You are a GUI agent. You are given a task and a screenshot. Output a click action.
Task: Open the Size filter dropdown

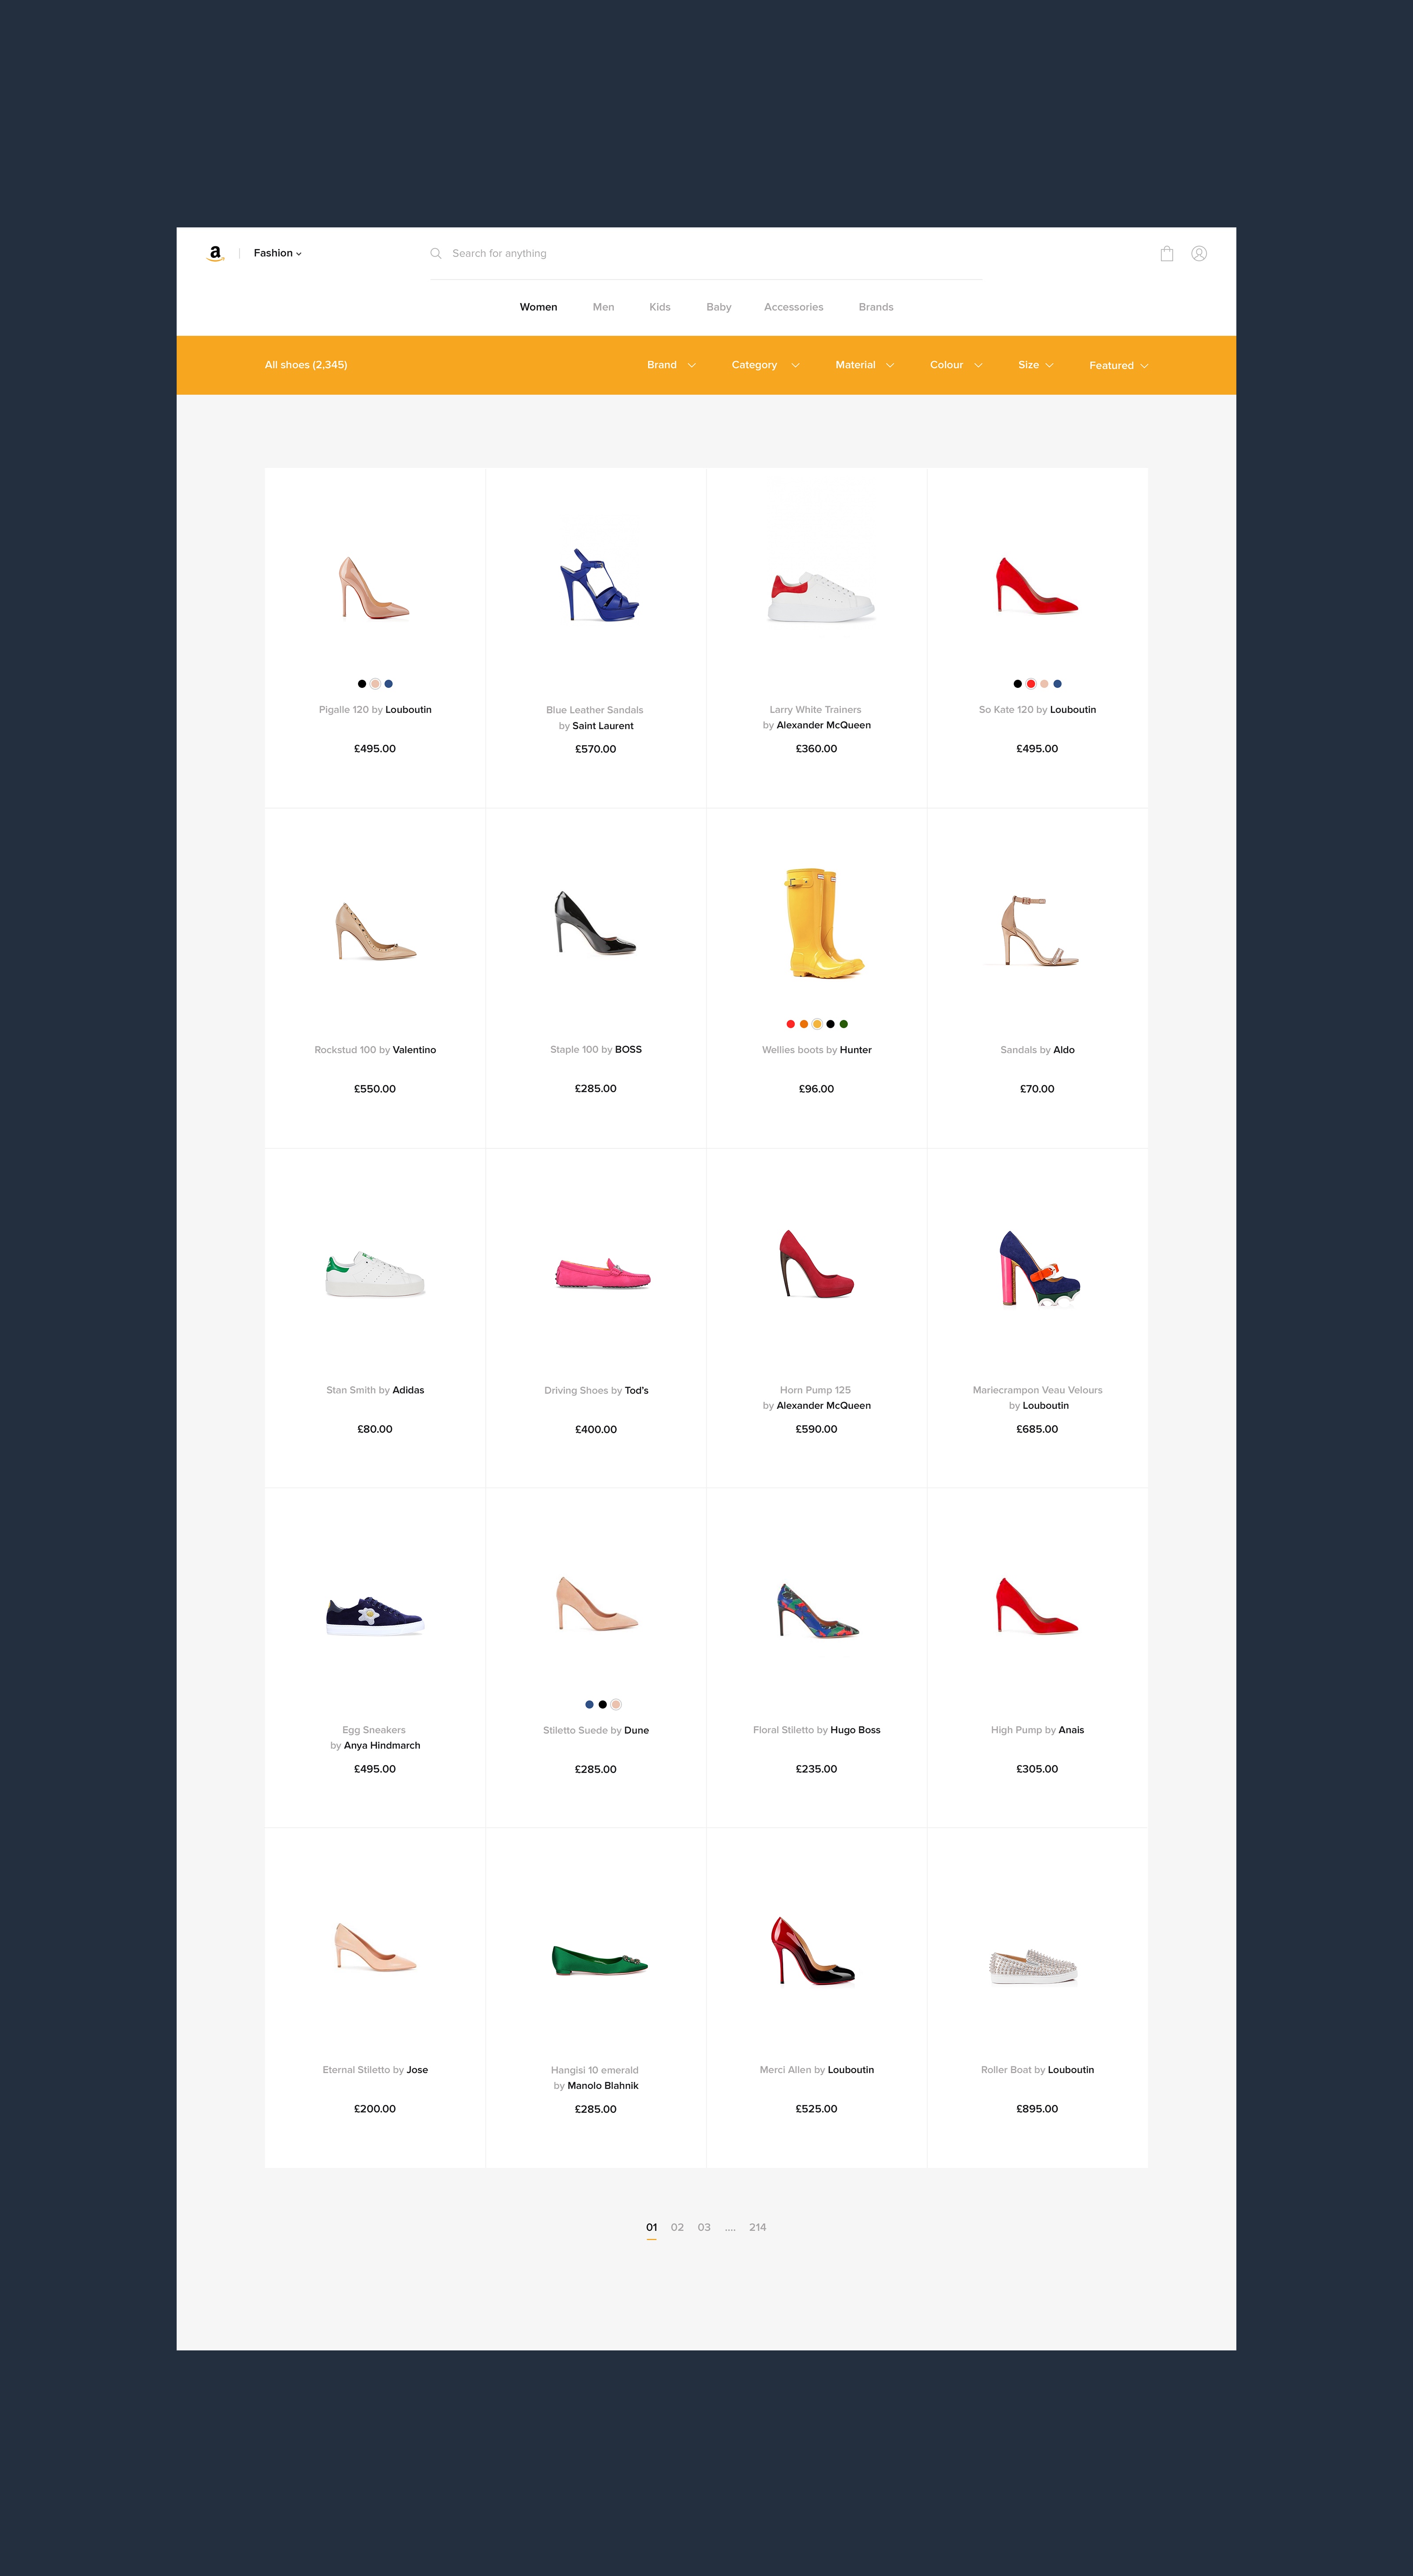(1036, 365)
